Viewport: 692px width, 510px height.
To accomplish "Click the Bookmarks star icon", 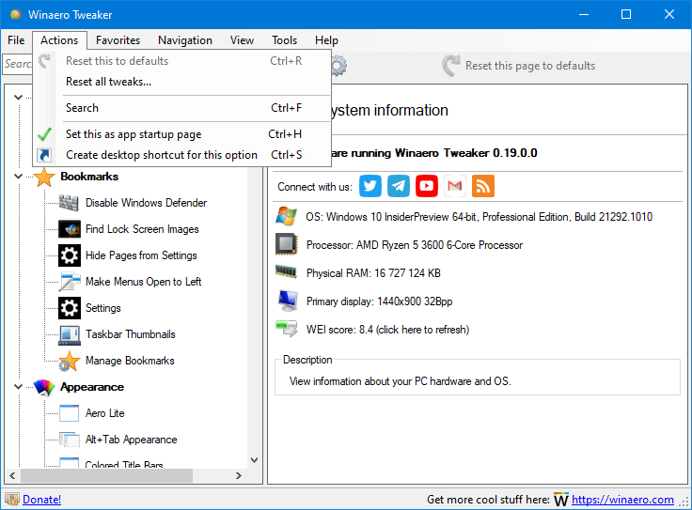I will click(44, 177).
